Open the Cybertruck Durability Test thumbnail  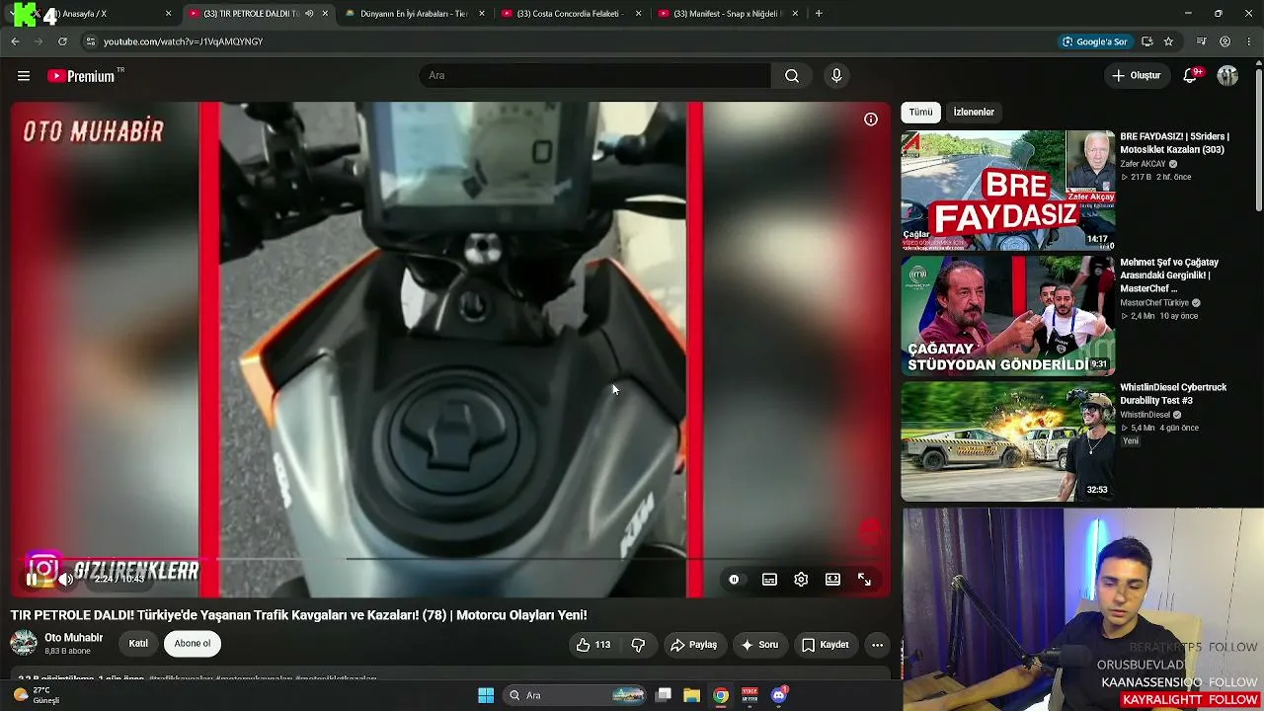[1007, 441]
